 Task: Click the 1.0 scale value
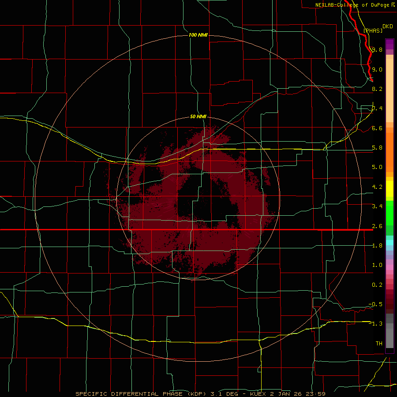pos(377,265)
